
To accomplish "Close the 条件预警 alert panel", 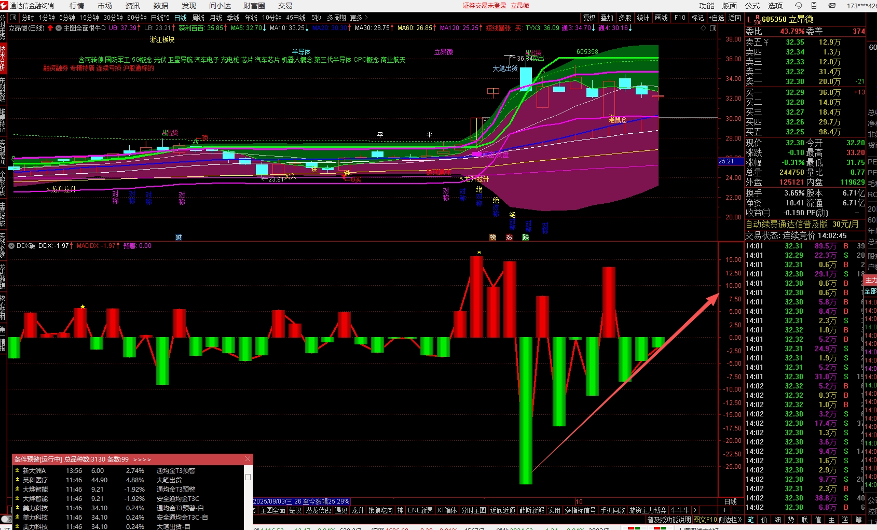I will (x=248, y=459).
